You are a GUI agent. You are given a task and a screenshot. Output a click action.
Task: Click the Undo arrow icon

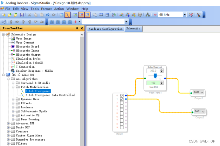point(48,15)
